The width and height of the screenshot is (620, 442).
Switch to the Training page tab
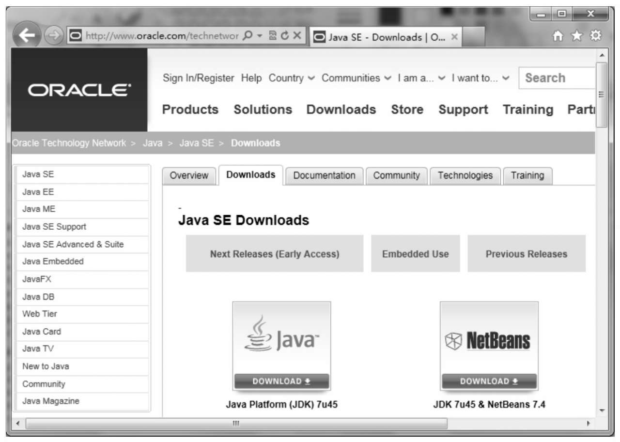[x=527, y=175]
